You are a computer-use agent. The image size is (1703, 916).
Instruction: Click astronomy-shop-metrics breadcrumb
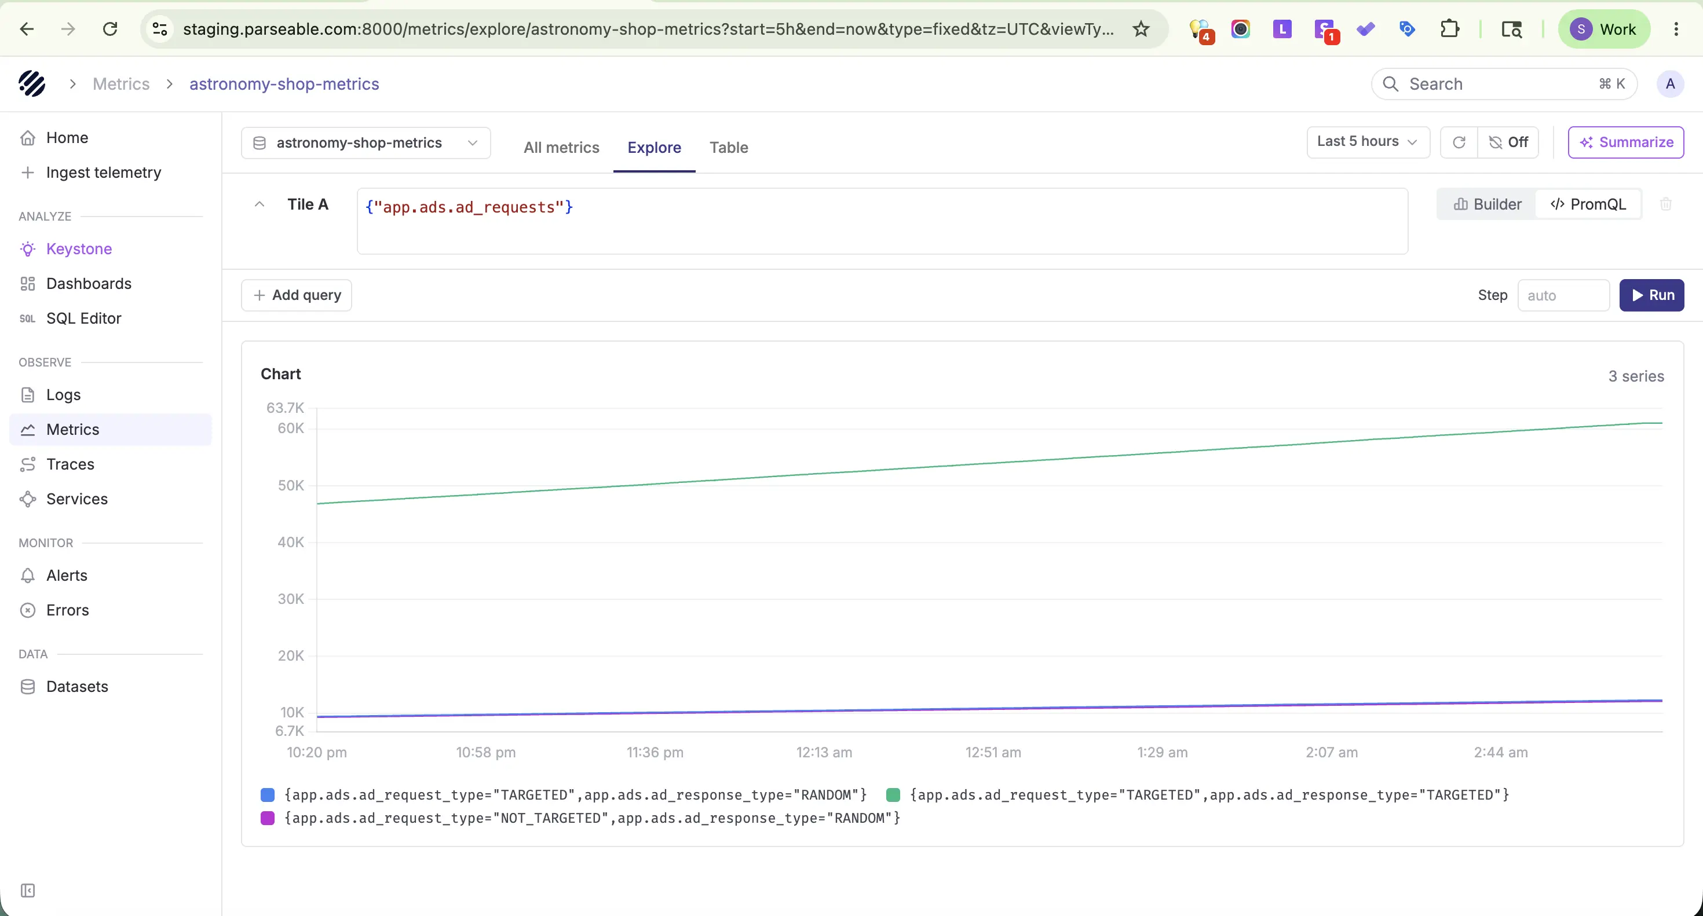284,84
